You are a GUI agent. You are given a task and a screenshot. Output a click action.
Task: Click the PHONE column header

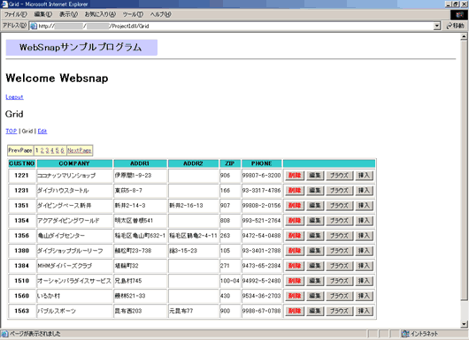[x=262, y=163]
